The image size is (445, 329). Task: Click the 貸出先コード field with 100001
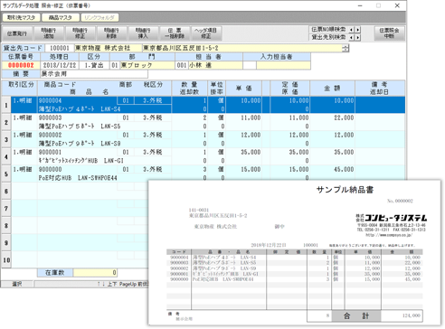[60, 48]
